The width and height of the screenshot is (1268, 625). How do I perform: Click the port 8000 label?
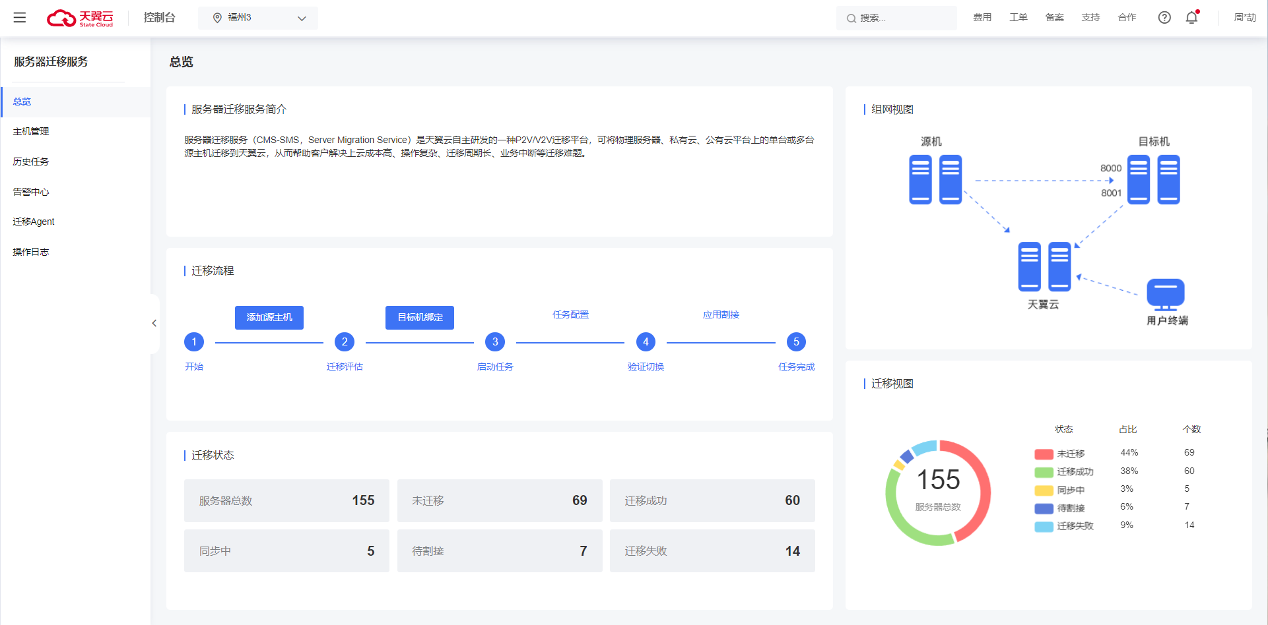pyautogui.click(x=1111, y=169)
